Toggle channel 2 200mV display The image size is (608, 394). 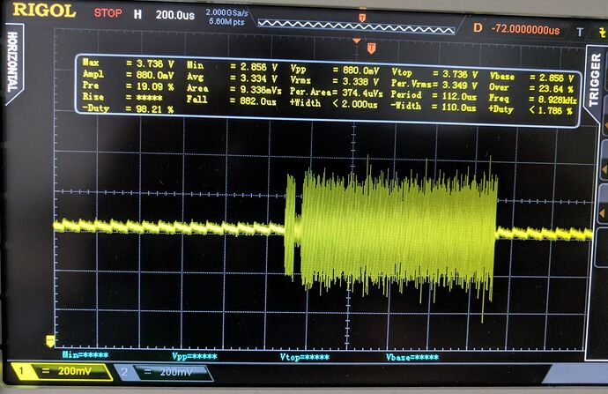coord(173,373)
